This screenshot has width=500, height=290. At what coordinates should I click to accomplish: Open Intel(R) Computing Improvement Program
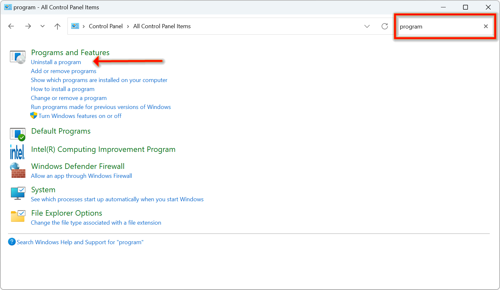coord(103,149)
